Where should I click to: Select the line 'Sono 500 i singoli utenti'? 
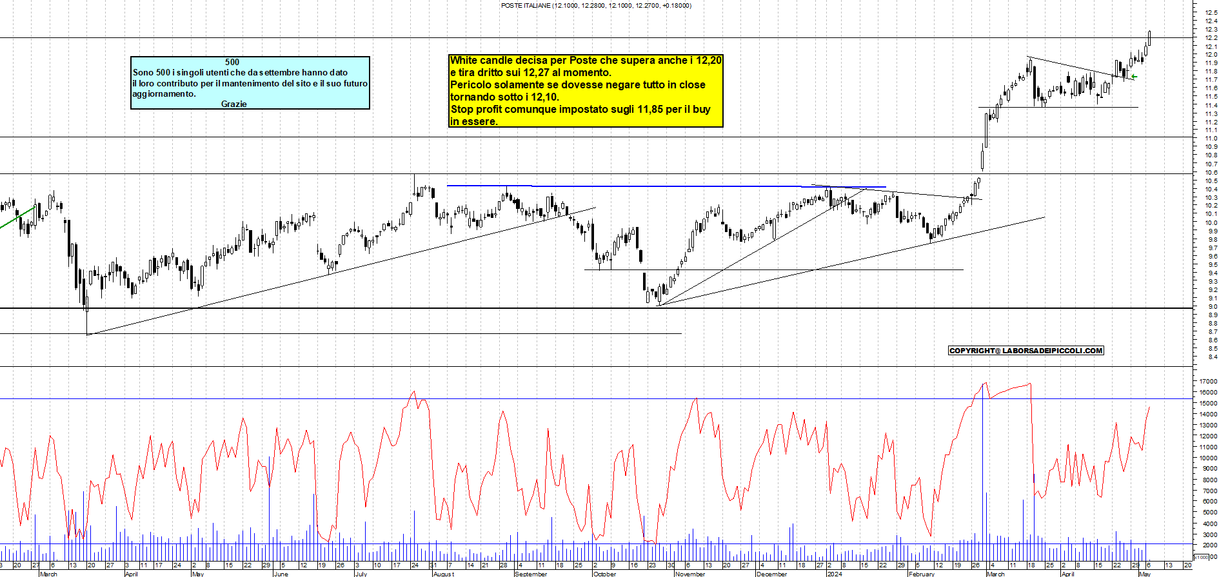click(240, 73)
